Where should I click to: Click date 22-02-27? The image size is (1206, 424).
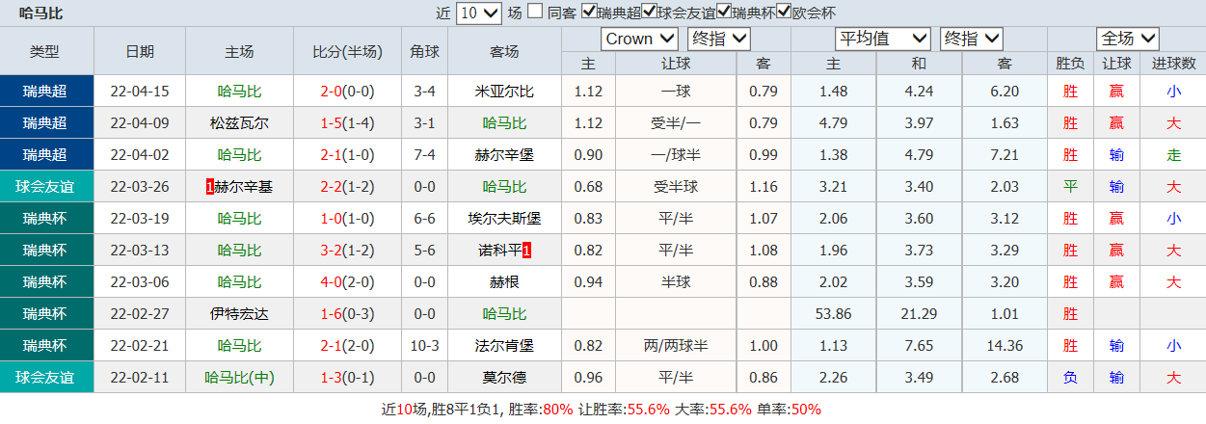pos(140,314)
